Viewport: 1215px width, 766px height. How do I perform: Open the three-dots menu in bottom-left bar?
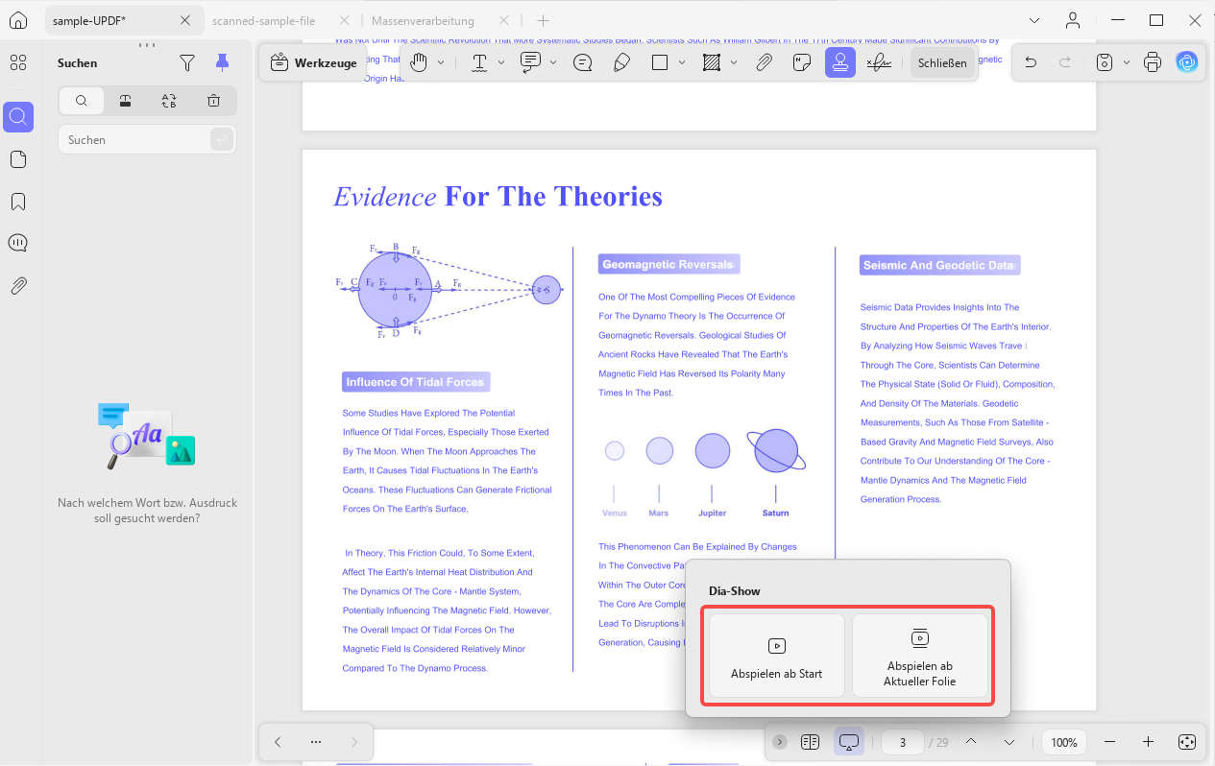(316, 742)
